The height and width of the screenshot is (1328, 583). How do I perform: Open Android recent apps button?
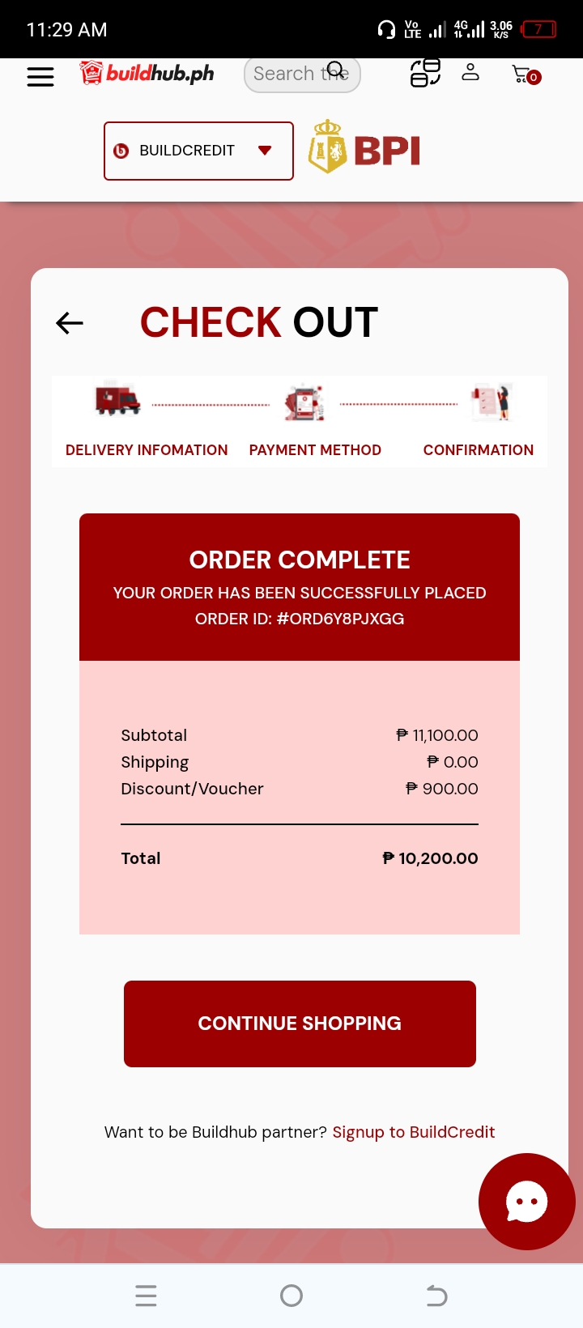click(x=146, y=1296)
